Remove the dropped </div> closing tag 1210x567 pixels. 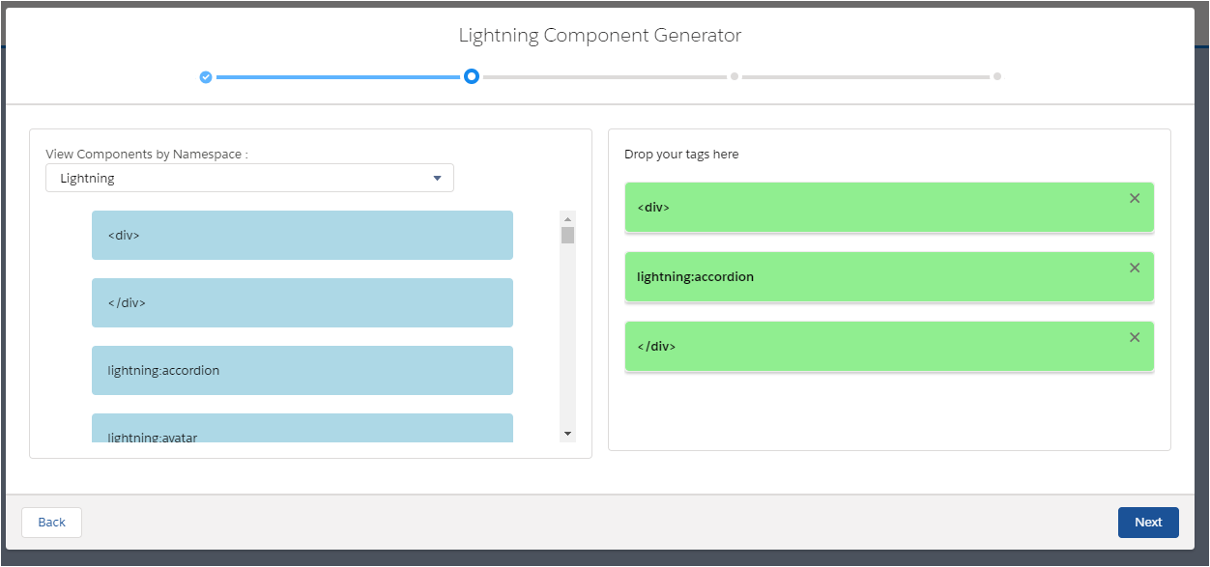tap(1135, 337)
